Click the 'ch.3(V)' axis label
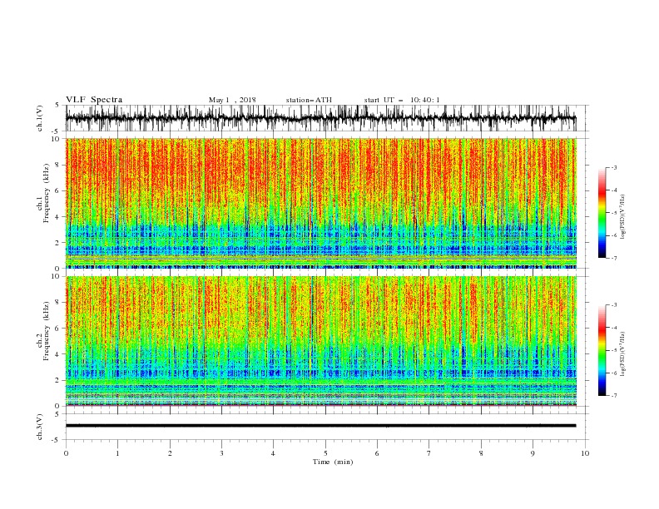659x509 pixels. click(40, 427)
